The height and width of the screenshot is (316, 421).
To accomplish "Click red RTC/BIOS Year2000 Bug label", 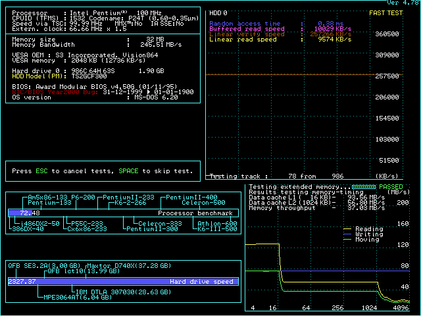I will (55, 92).
